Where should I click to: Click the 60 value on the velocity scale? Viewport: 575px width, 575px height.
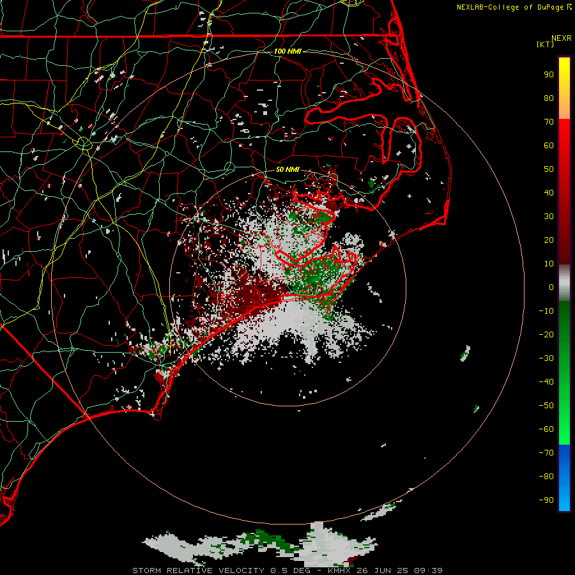click(549, 145)
